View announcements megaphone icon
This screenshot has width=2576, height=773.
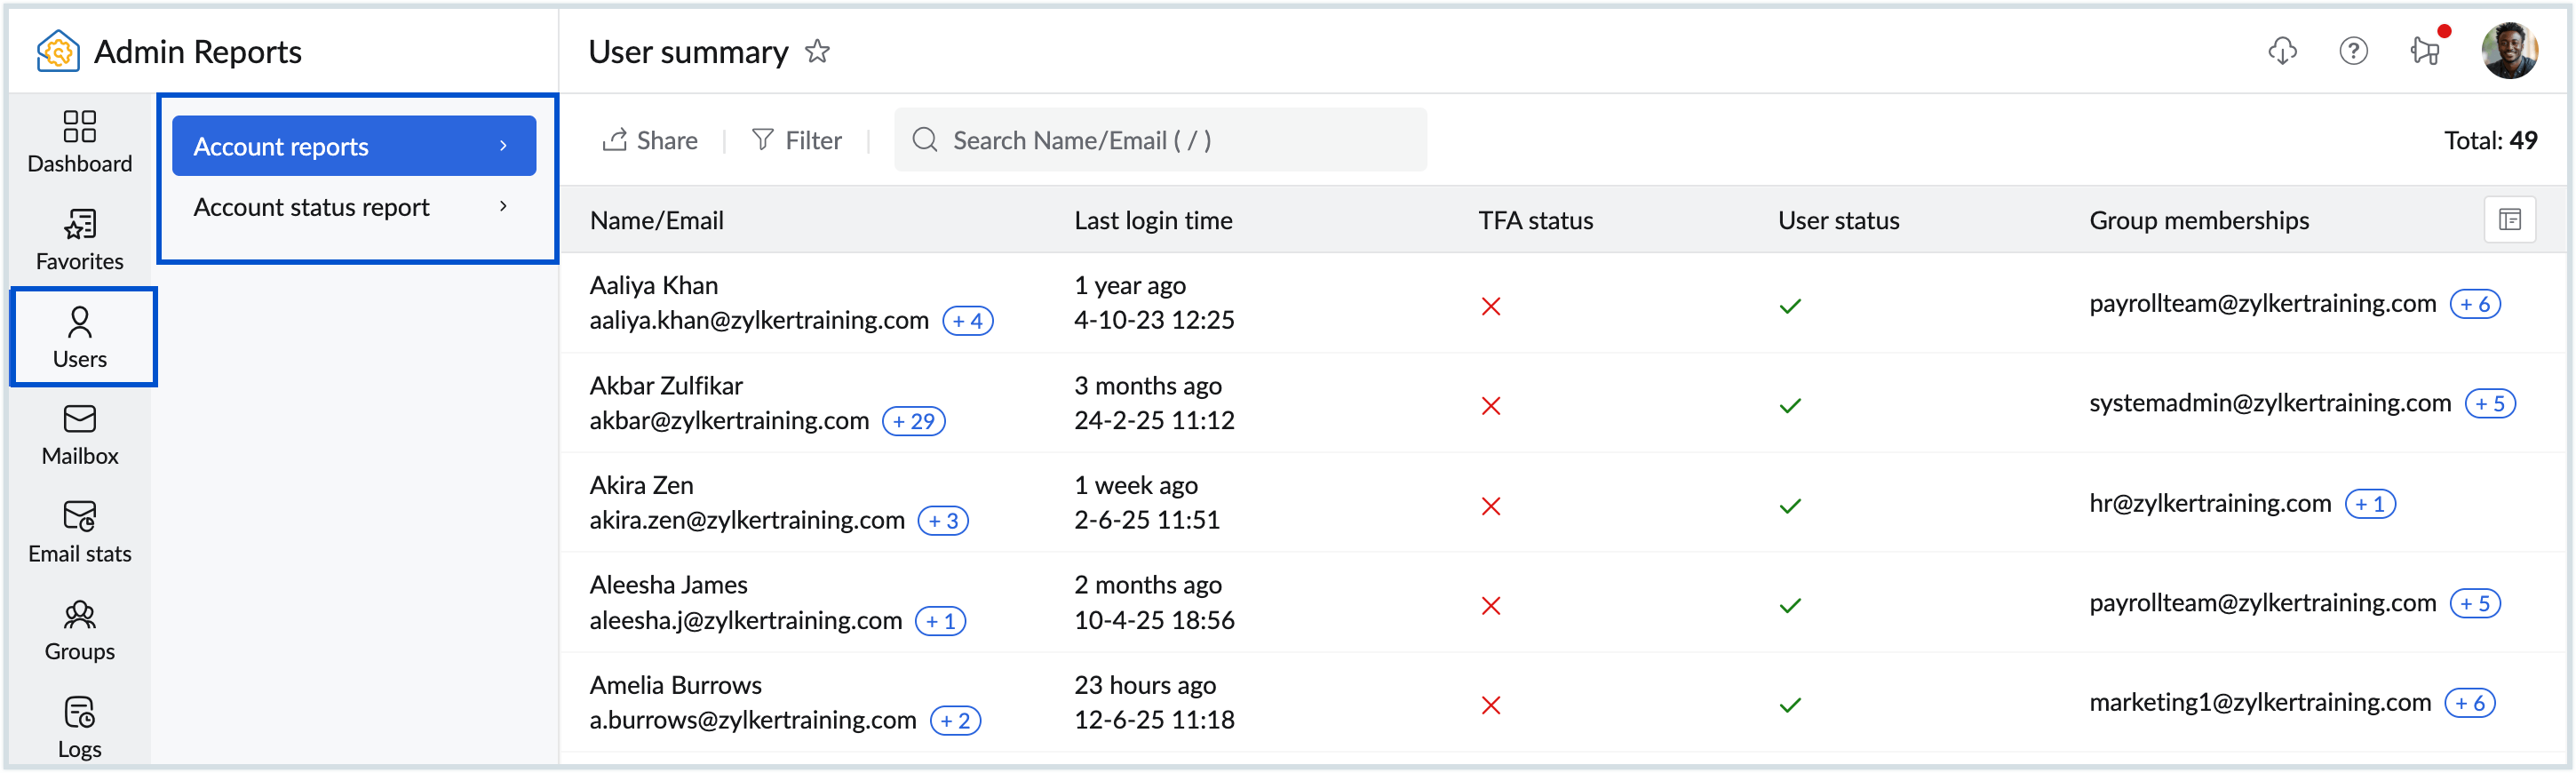[x=2425, y=51]
